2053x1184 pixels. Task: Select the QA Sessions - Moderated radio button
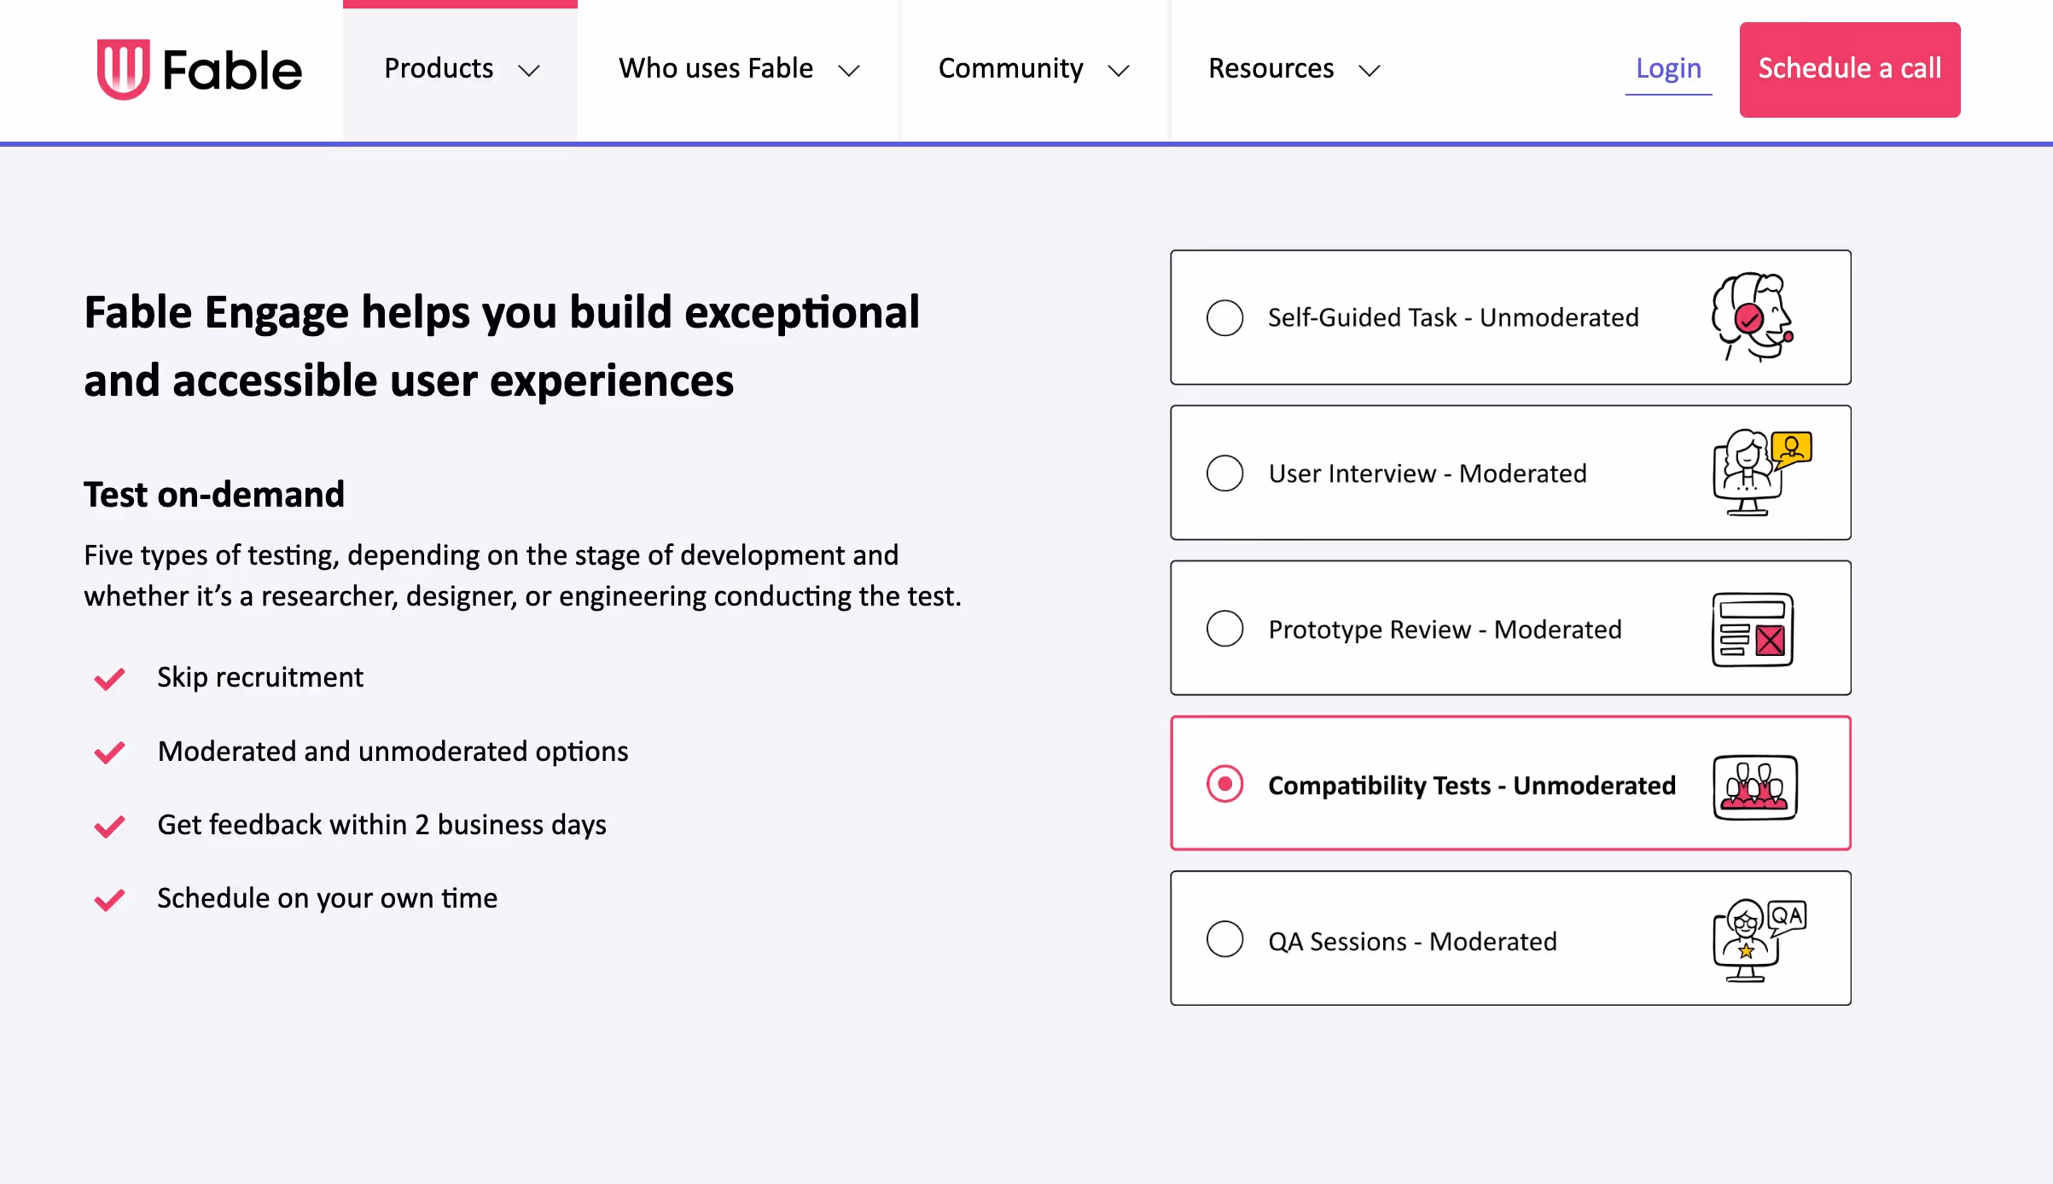tap(1224, 938)
